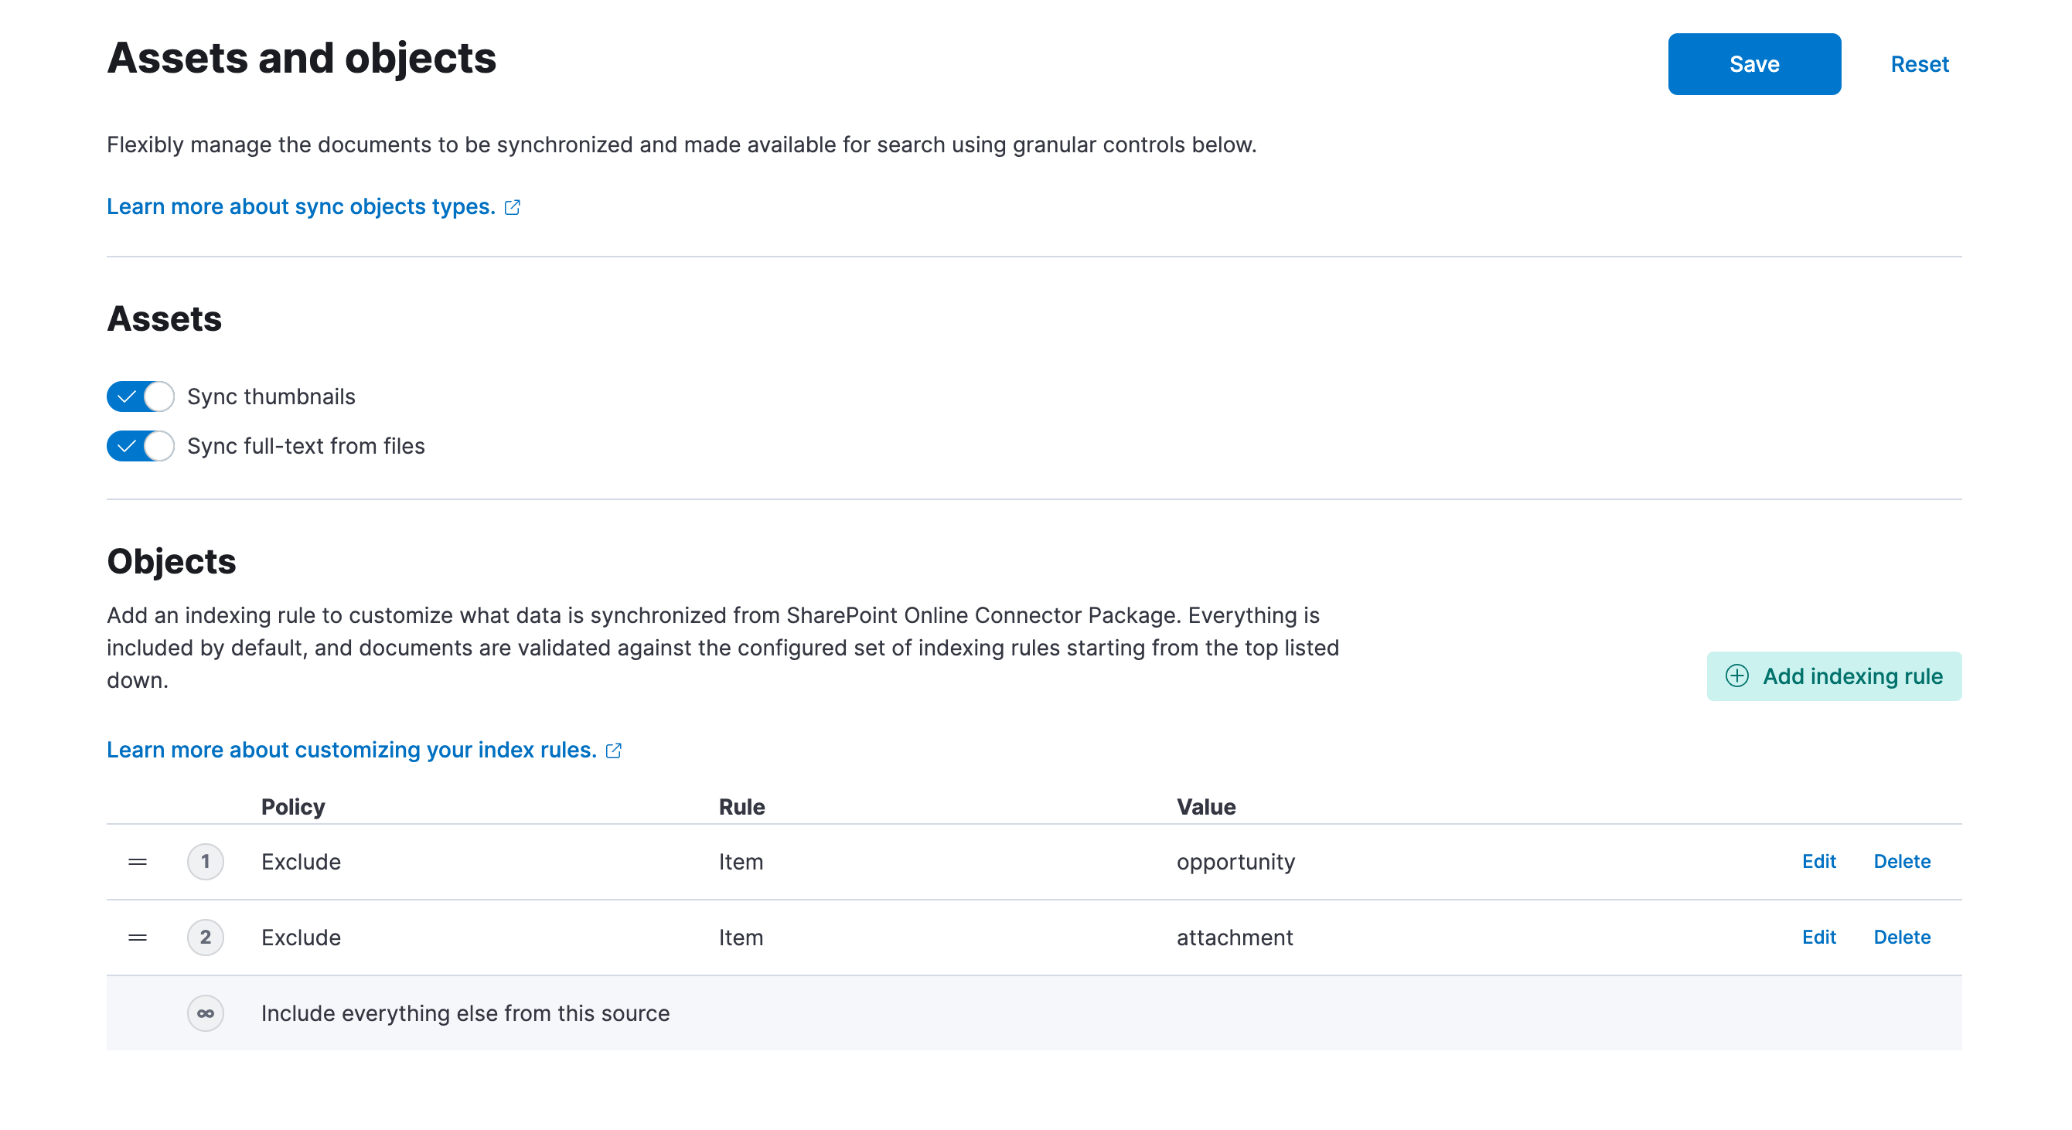Click the number badge for indexing rule 1

tap(206, 861)
